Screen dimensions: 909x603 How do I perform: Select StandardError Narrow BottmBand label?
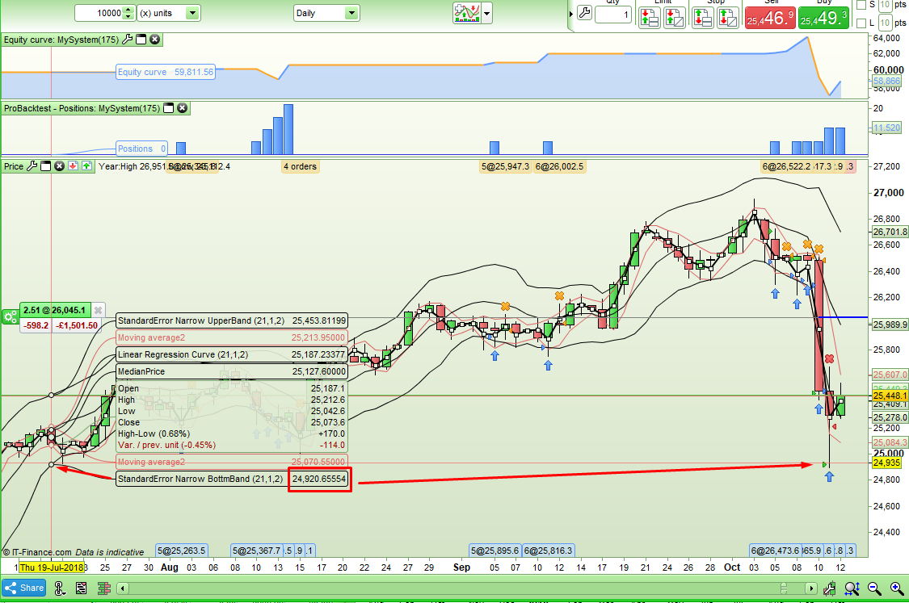(x=232, y=479)
